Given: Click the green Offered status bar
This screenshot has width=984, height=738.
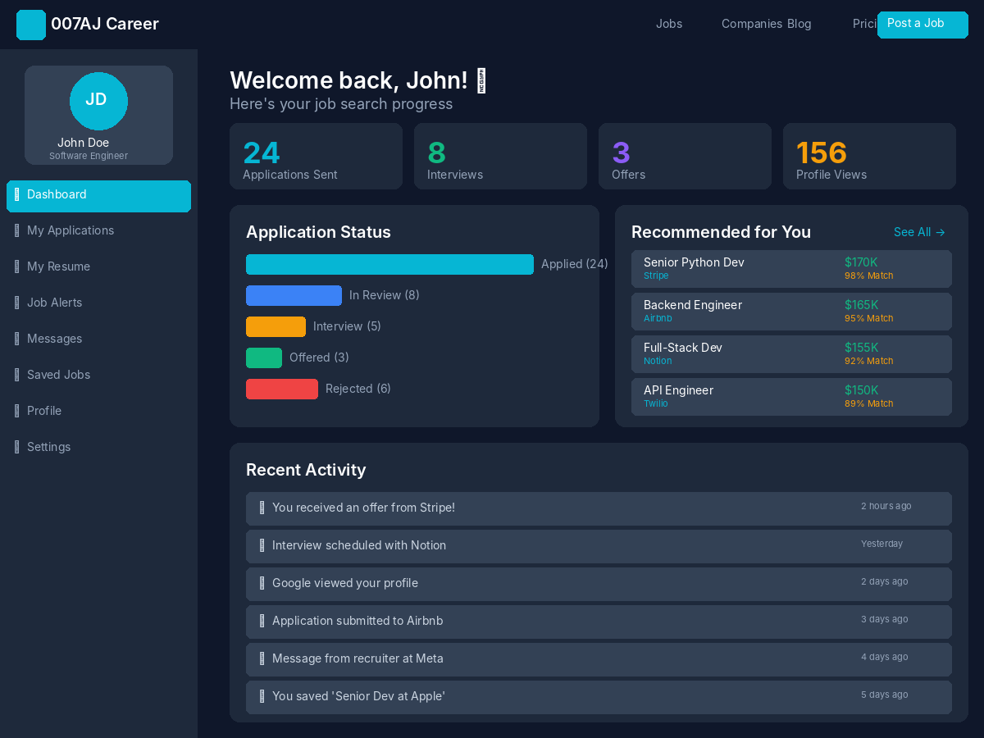Looking at the screenshot, I should click(264, 358).
